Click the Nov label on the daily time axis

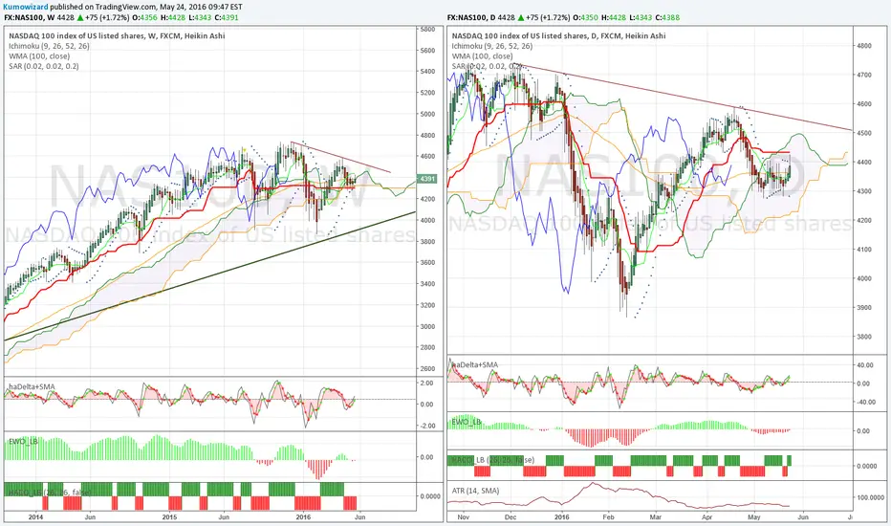[464, 517]
